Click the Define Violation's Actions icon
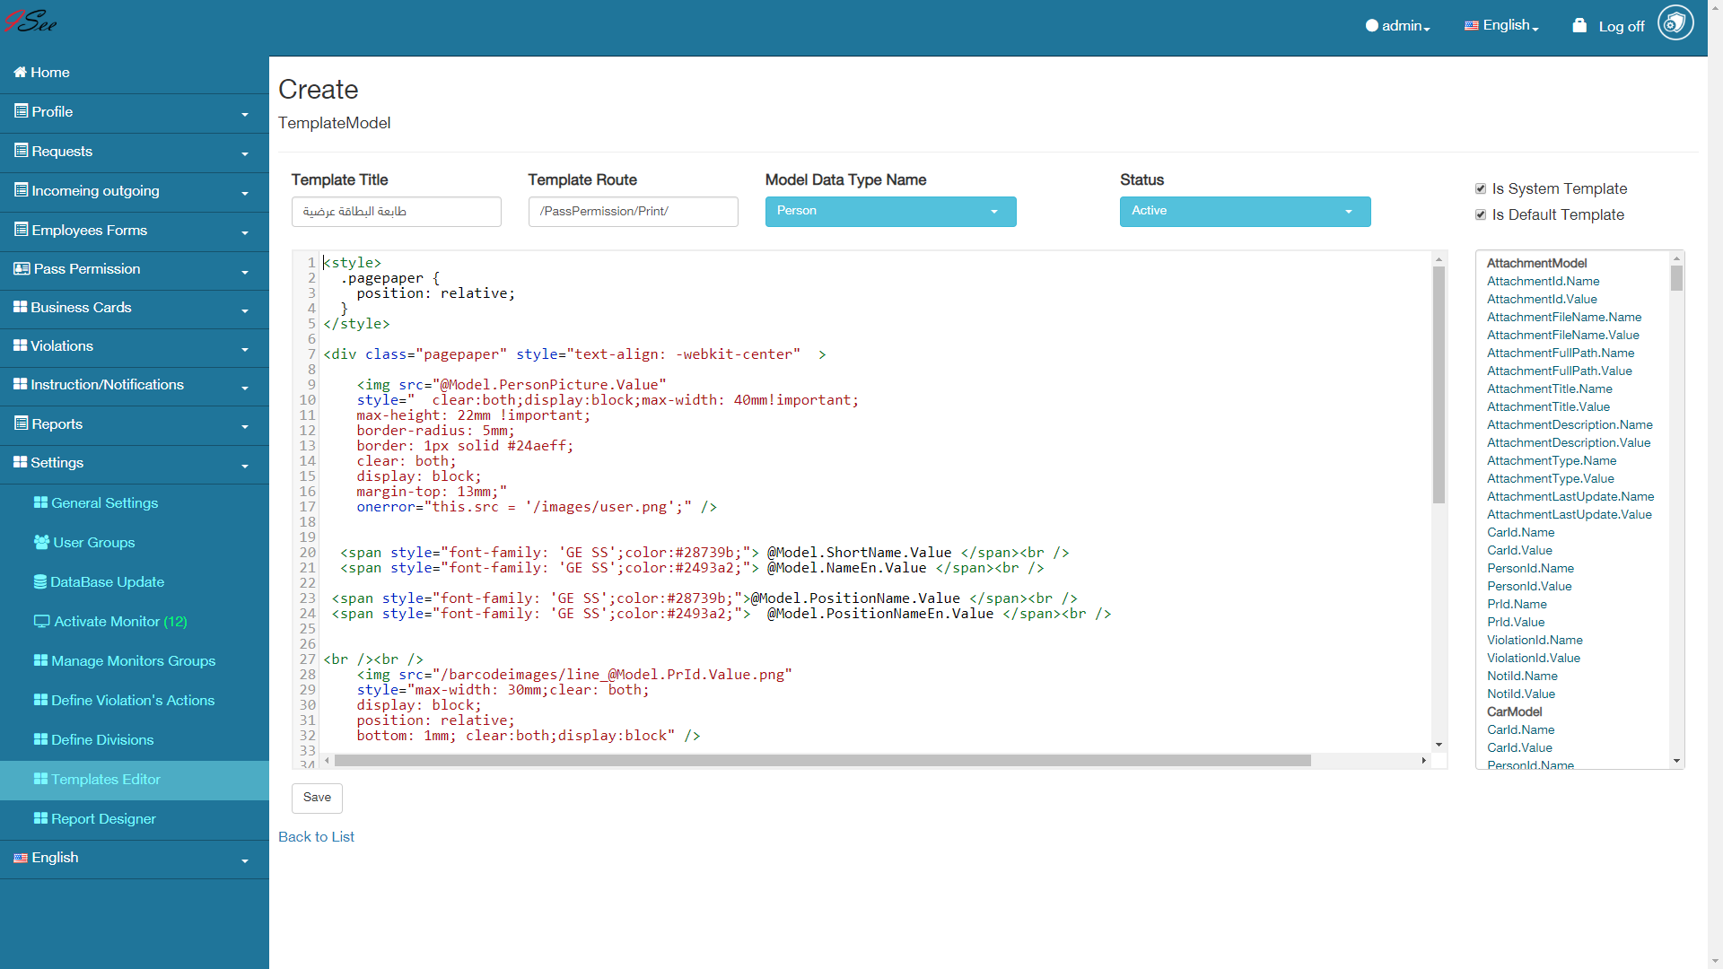This screenshot has width=1723, height=969. click(40, 700)
